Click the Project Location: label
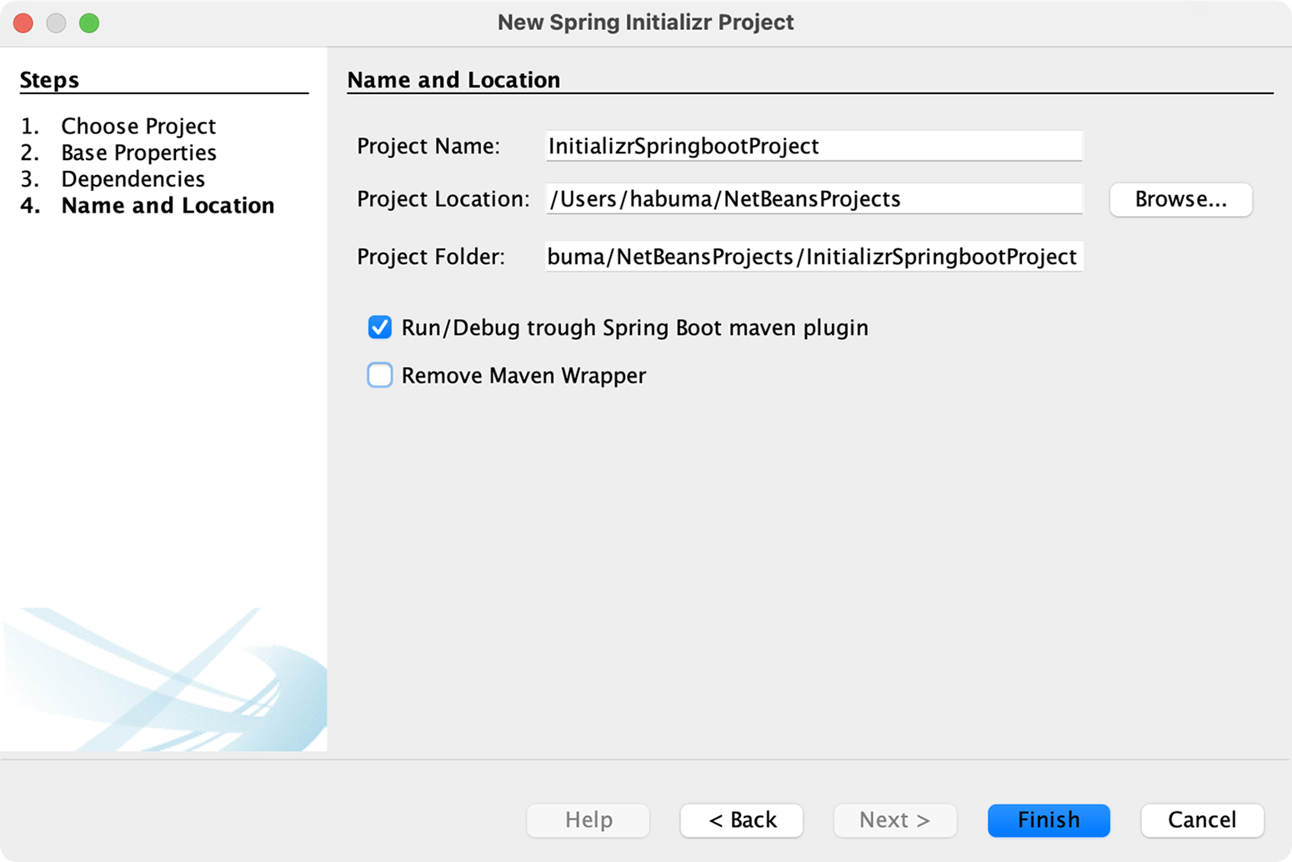Viewport: 1292px width, 862px height. (x=443, y=199)
